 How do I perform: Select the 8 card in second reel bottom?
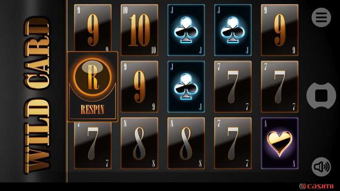139,143
